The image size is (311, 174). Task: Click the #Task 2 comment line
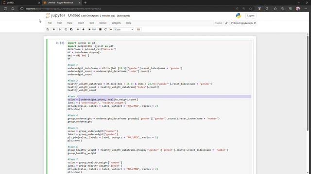(72, 81)
